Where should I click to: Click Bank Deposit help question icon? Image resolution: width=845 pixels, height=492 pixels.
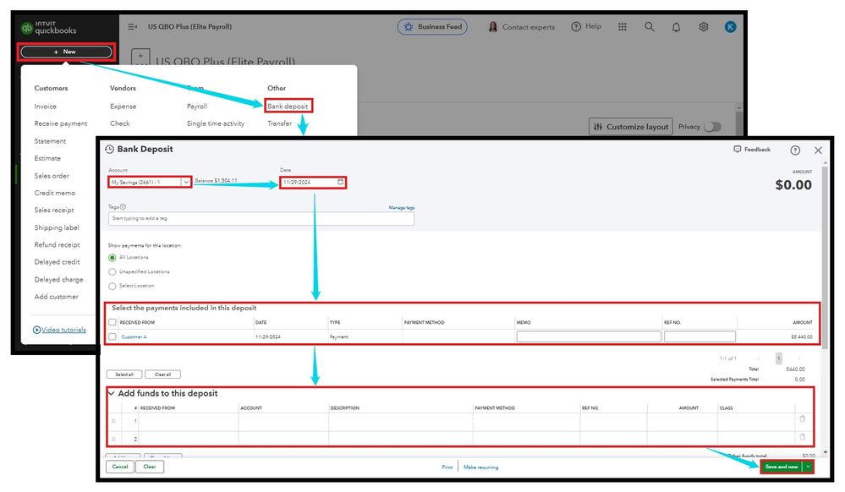pos(795,150)
